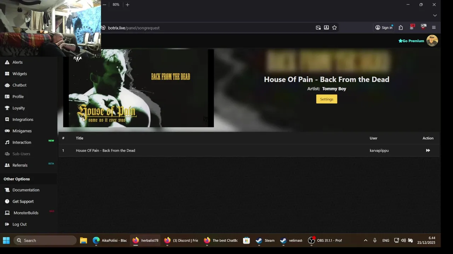The width and height of the screenshot is (453, 254).
Task: Switch to the Discord Firefox taskbar window
Action: click(x=181, y=240)
